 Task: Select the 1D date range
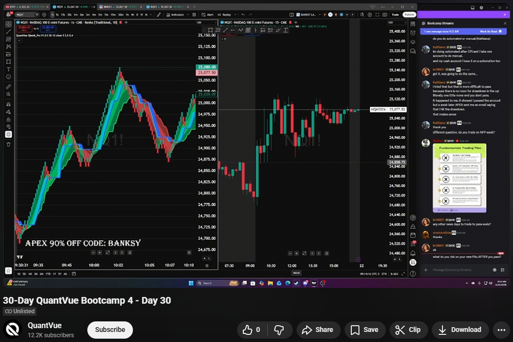pos(19,274)
